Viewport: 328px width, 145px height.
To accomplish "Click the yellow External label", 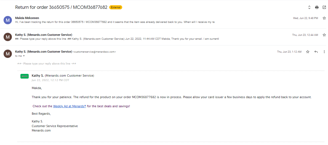I will (x=116, y=7).
